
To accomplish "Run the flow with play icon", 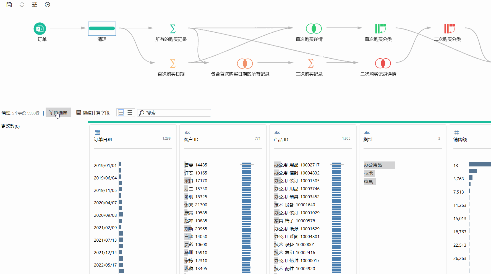I will pos(47,4).
